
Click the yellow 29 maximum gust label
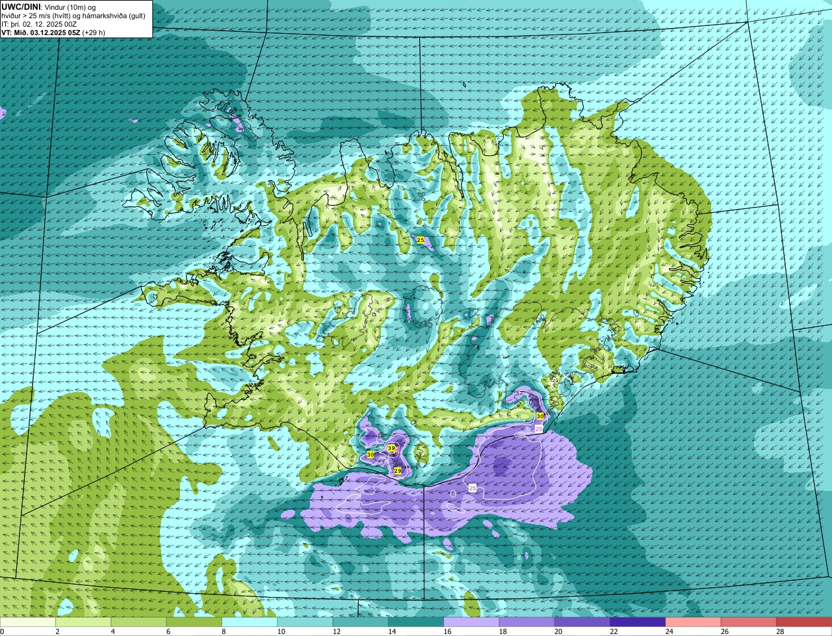pyautogui.click(x=397, y=470)
